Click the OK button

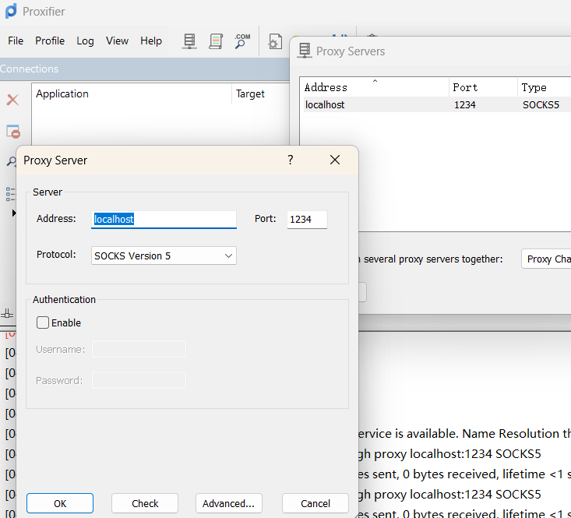60,503
